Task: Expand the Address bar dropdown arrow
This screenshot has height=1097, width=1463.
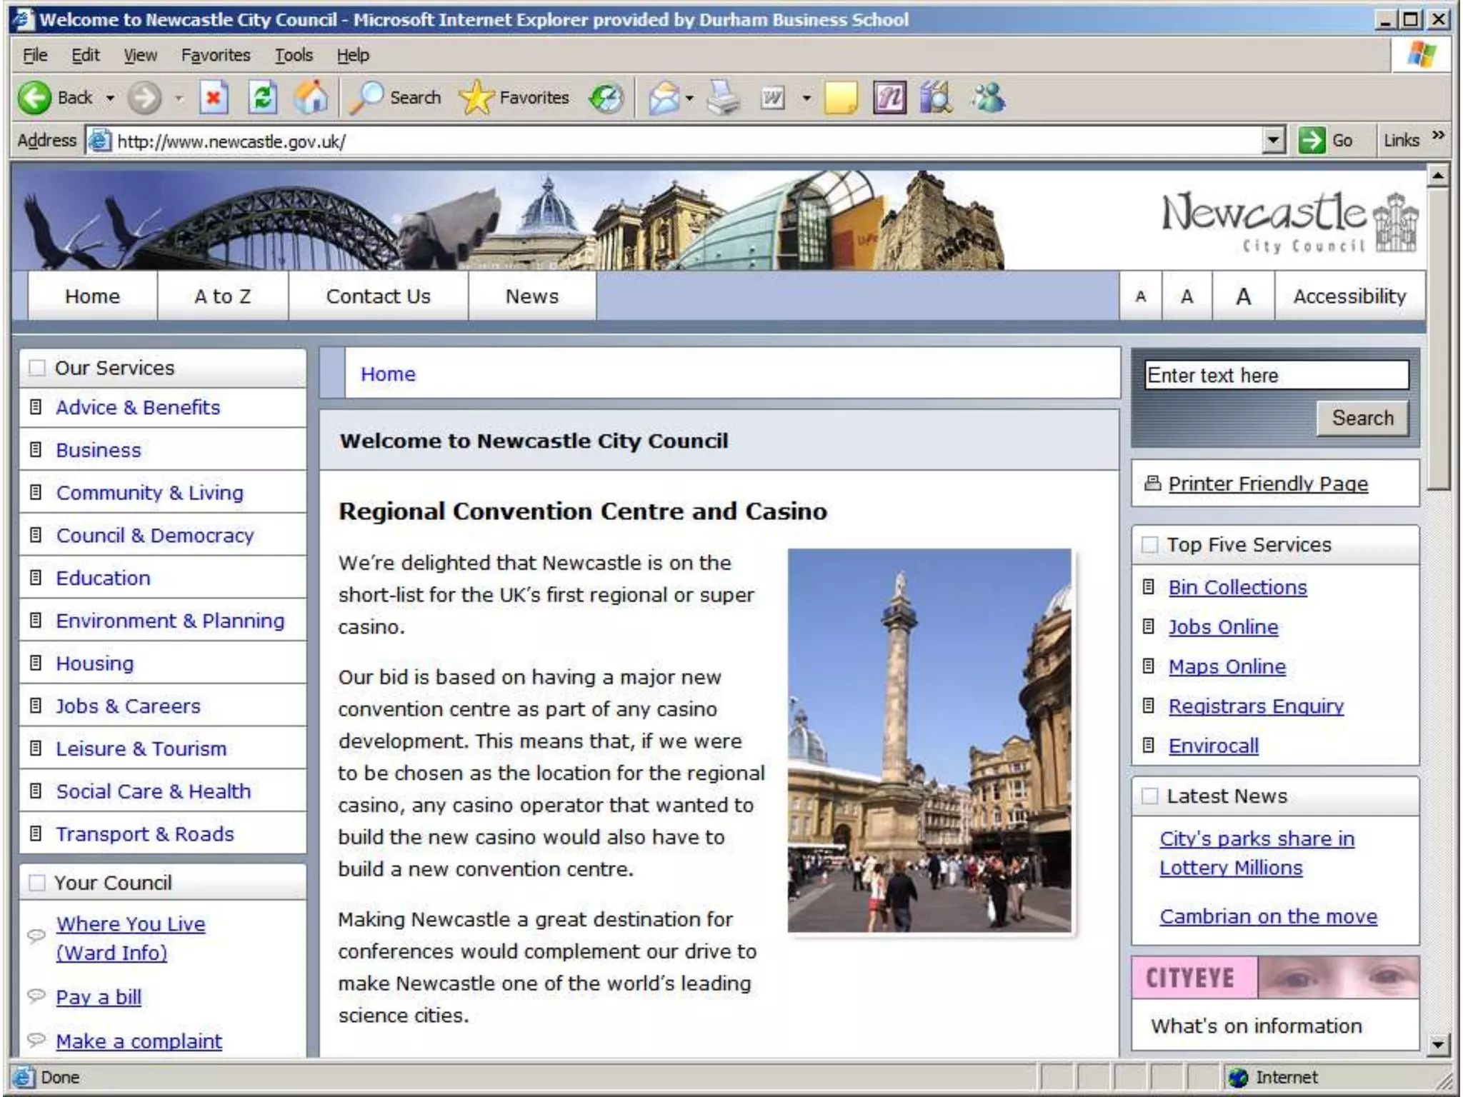Action: (1273, 140)
